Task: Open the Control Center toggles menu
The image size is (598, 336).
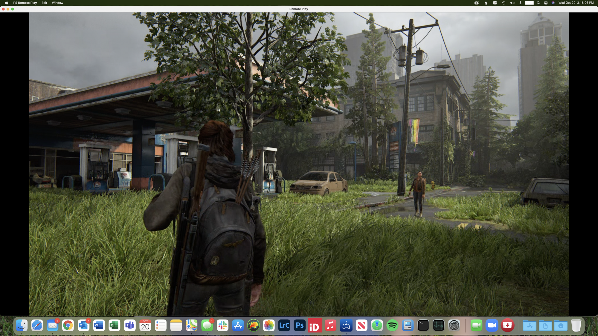Action: 546,3
